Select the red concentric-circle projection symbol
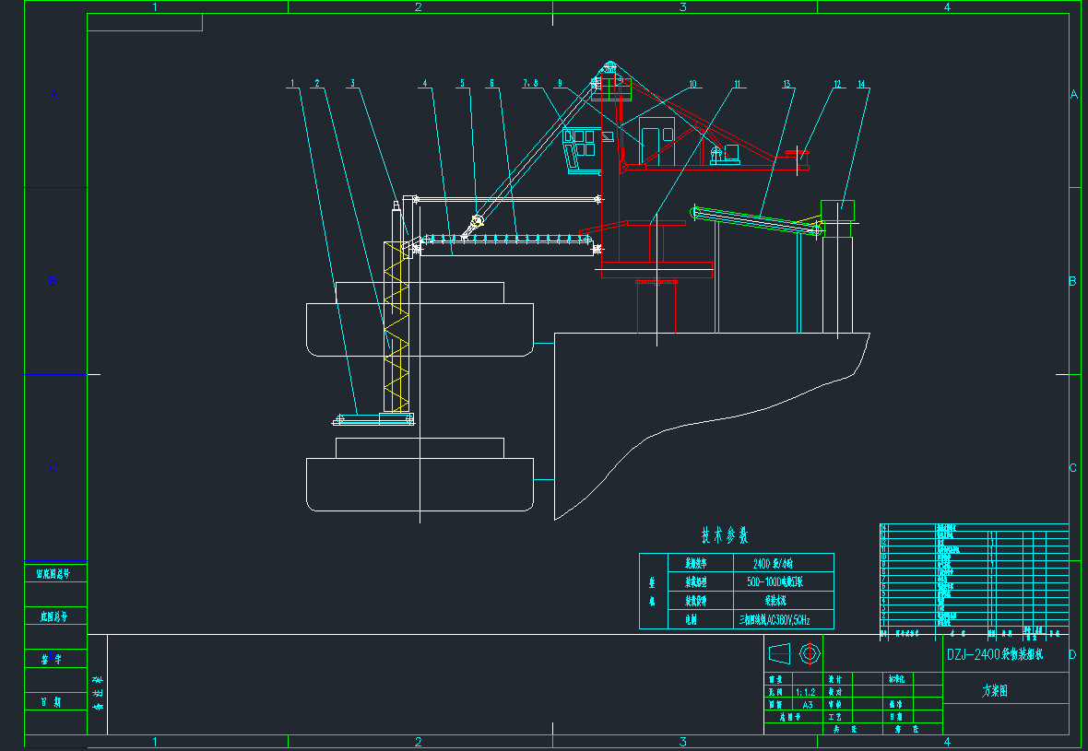1088x751 pixels. pos(810,654)
